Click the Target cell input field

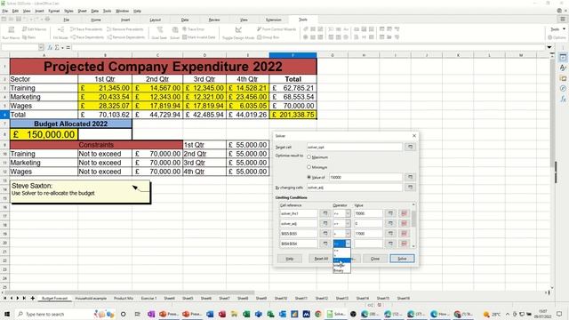(355, 147)
